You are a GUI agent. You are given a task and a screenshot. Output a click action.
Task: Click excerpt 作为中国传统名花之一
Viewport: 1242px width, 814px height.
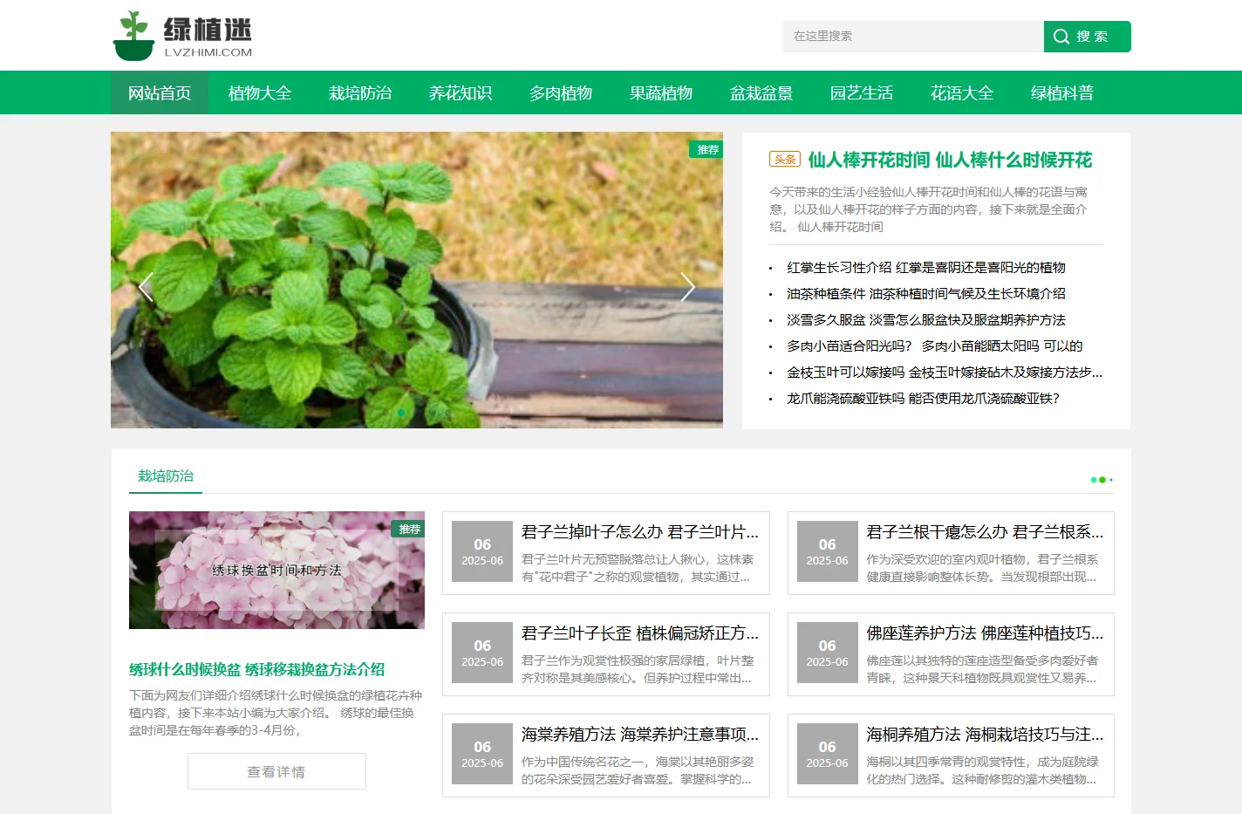coord(638,770)
